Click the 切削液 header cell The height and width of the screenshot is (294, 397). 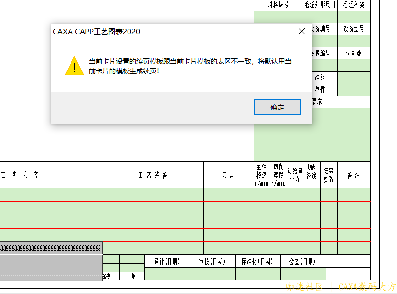click(354, 53)
